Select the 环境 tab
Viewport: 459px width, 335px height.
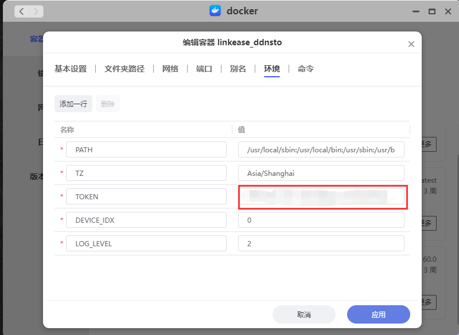pos(272,69)
